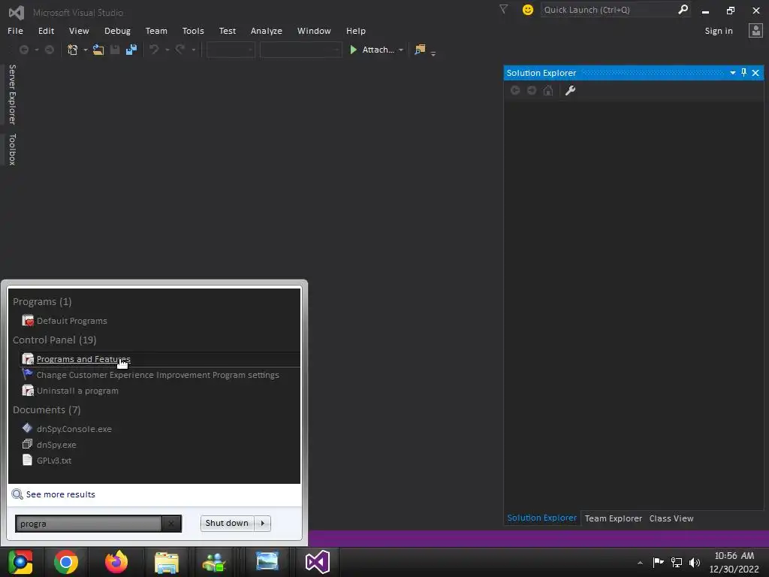Screen dimensions: 769x577
Task: Open the Solution Configurations combo box
Action: 231,50
